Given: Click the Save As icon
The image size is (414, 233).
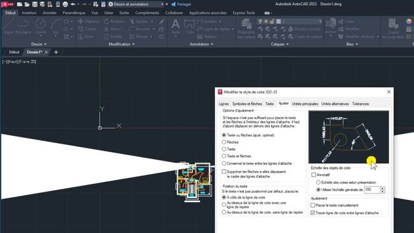Looking at the screenshot, I should pyautogui.click(x=42, y=5).
